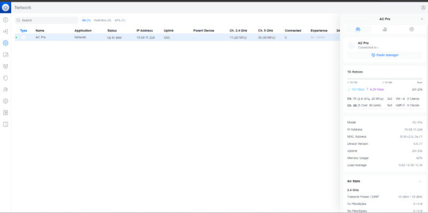Click the magnifier icon in the search box

[18, 20]
